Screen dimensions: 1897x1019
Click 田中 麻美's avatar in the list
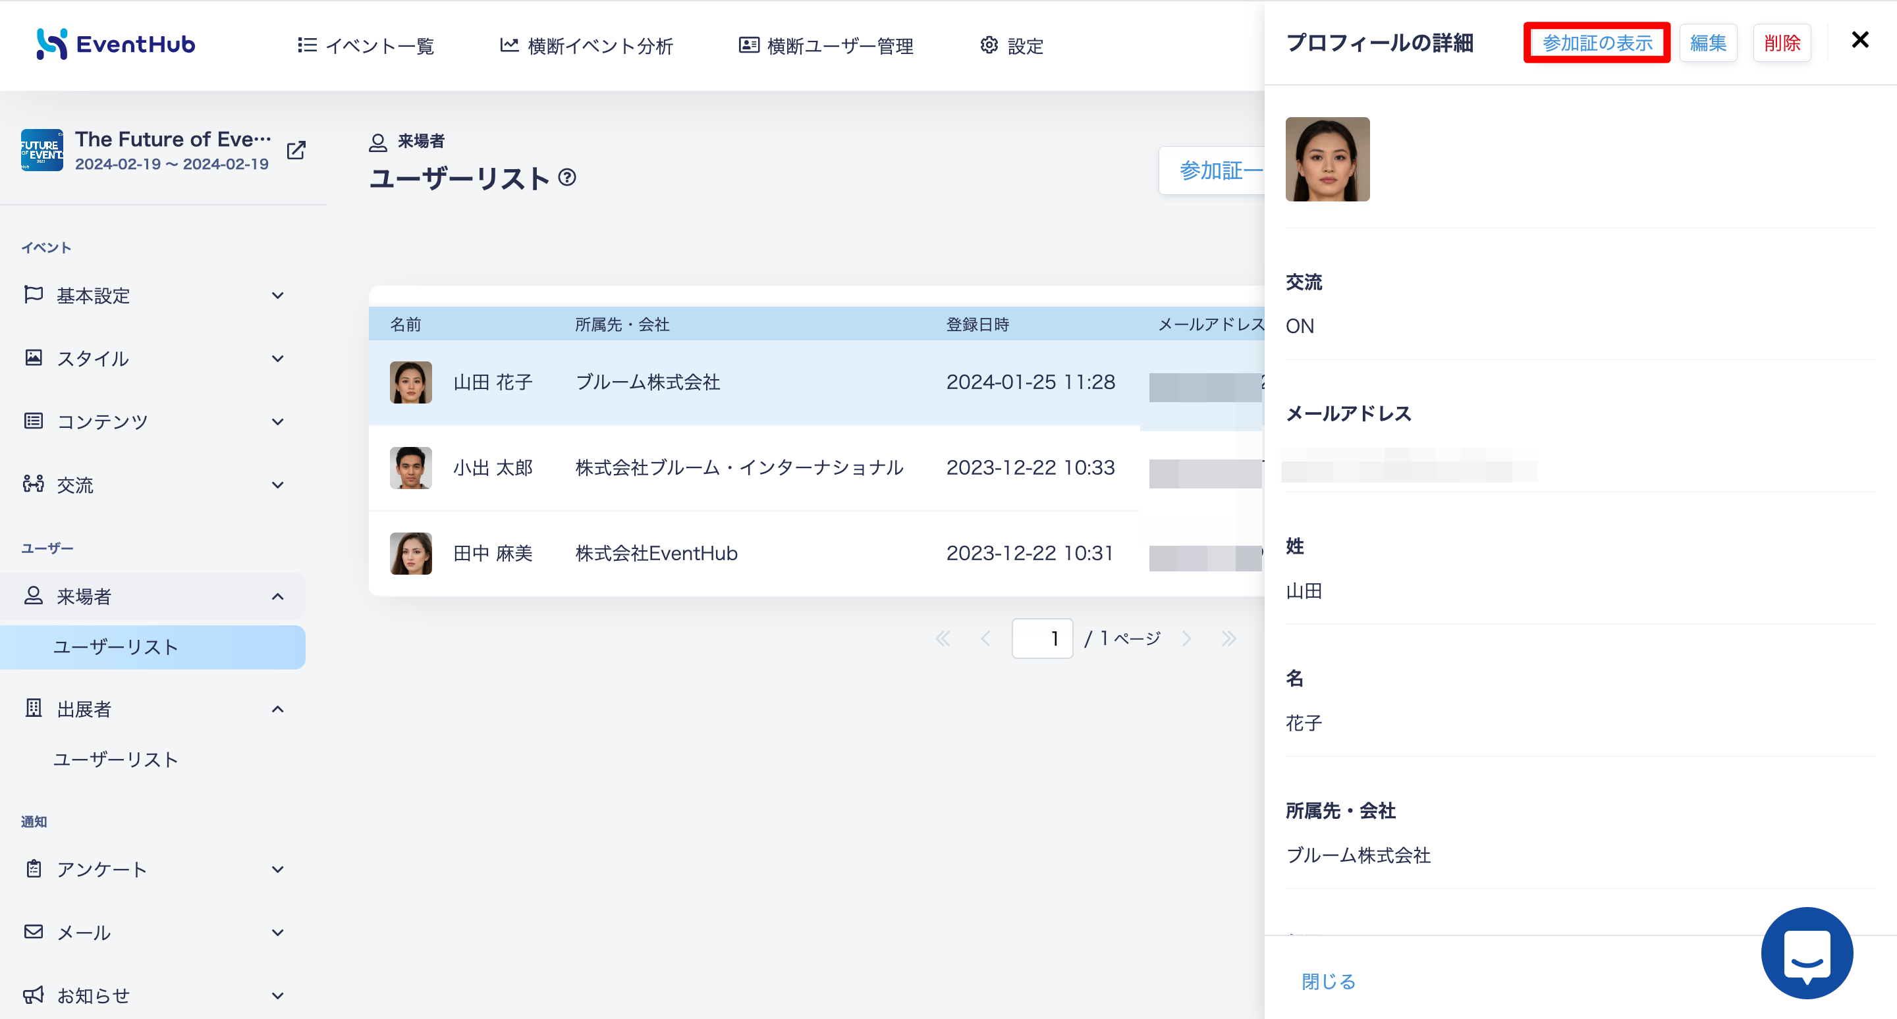[x=411, y=554]
